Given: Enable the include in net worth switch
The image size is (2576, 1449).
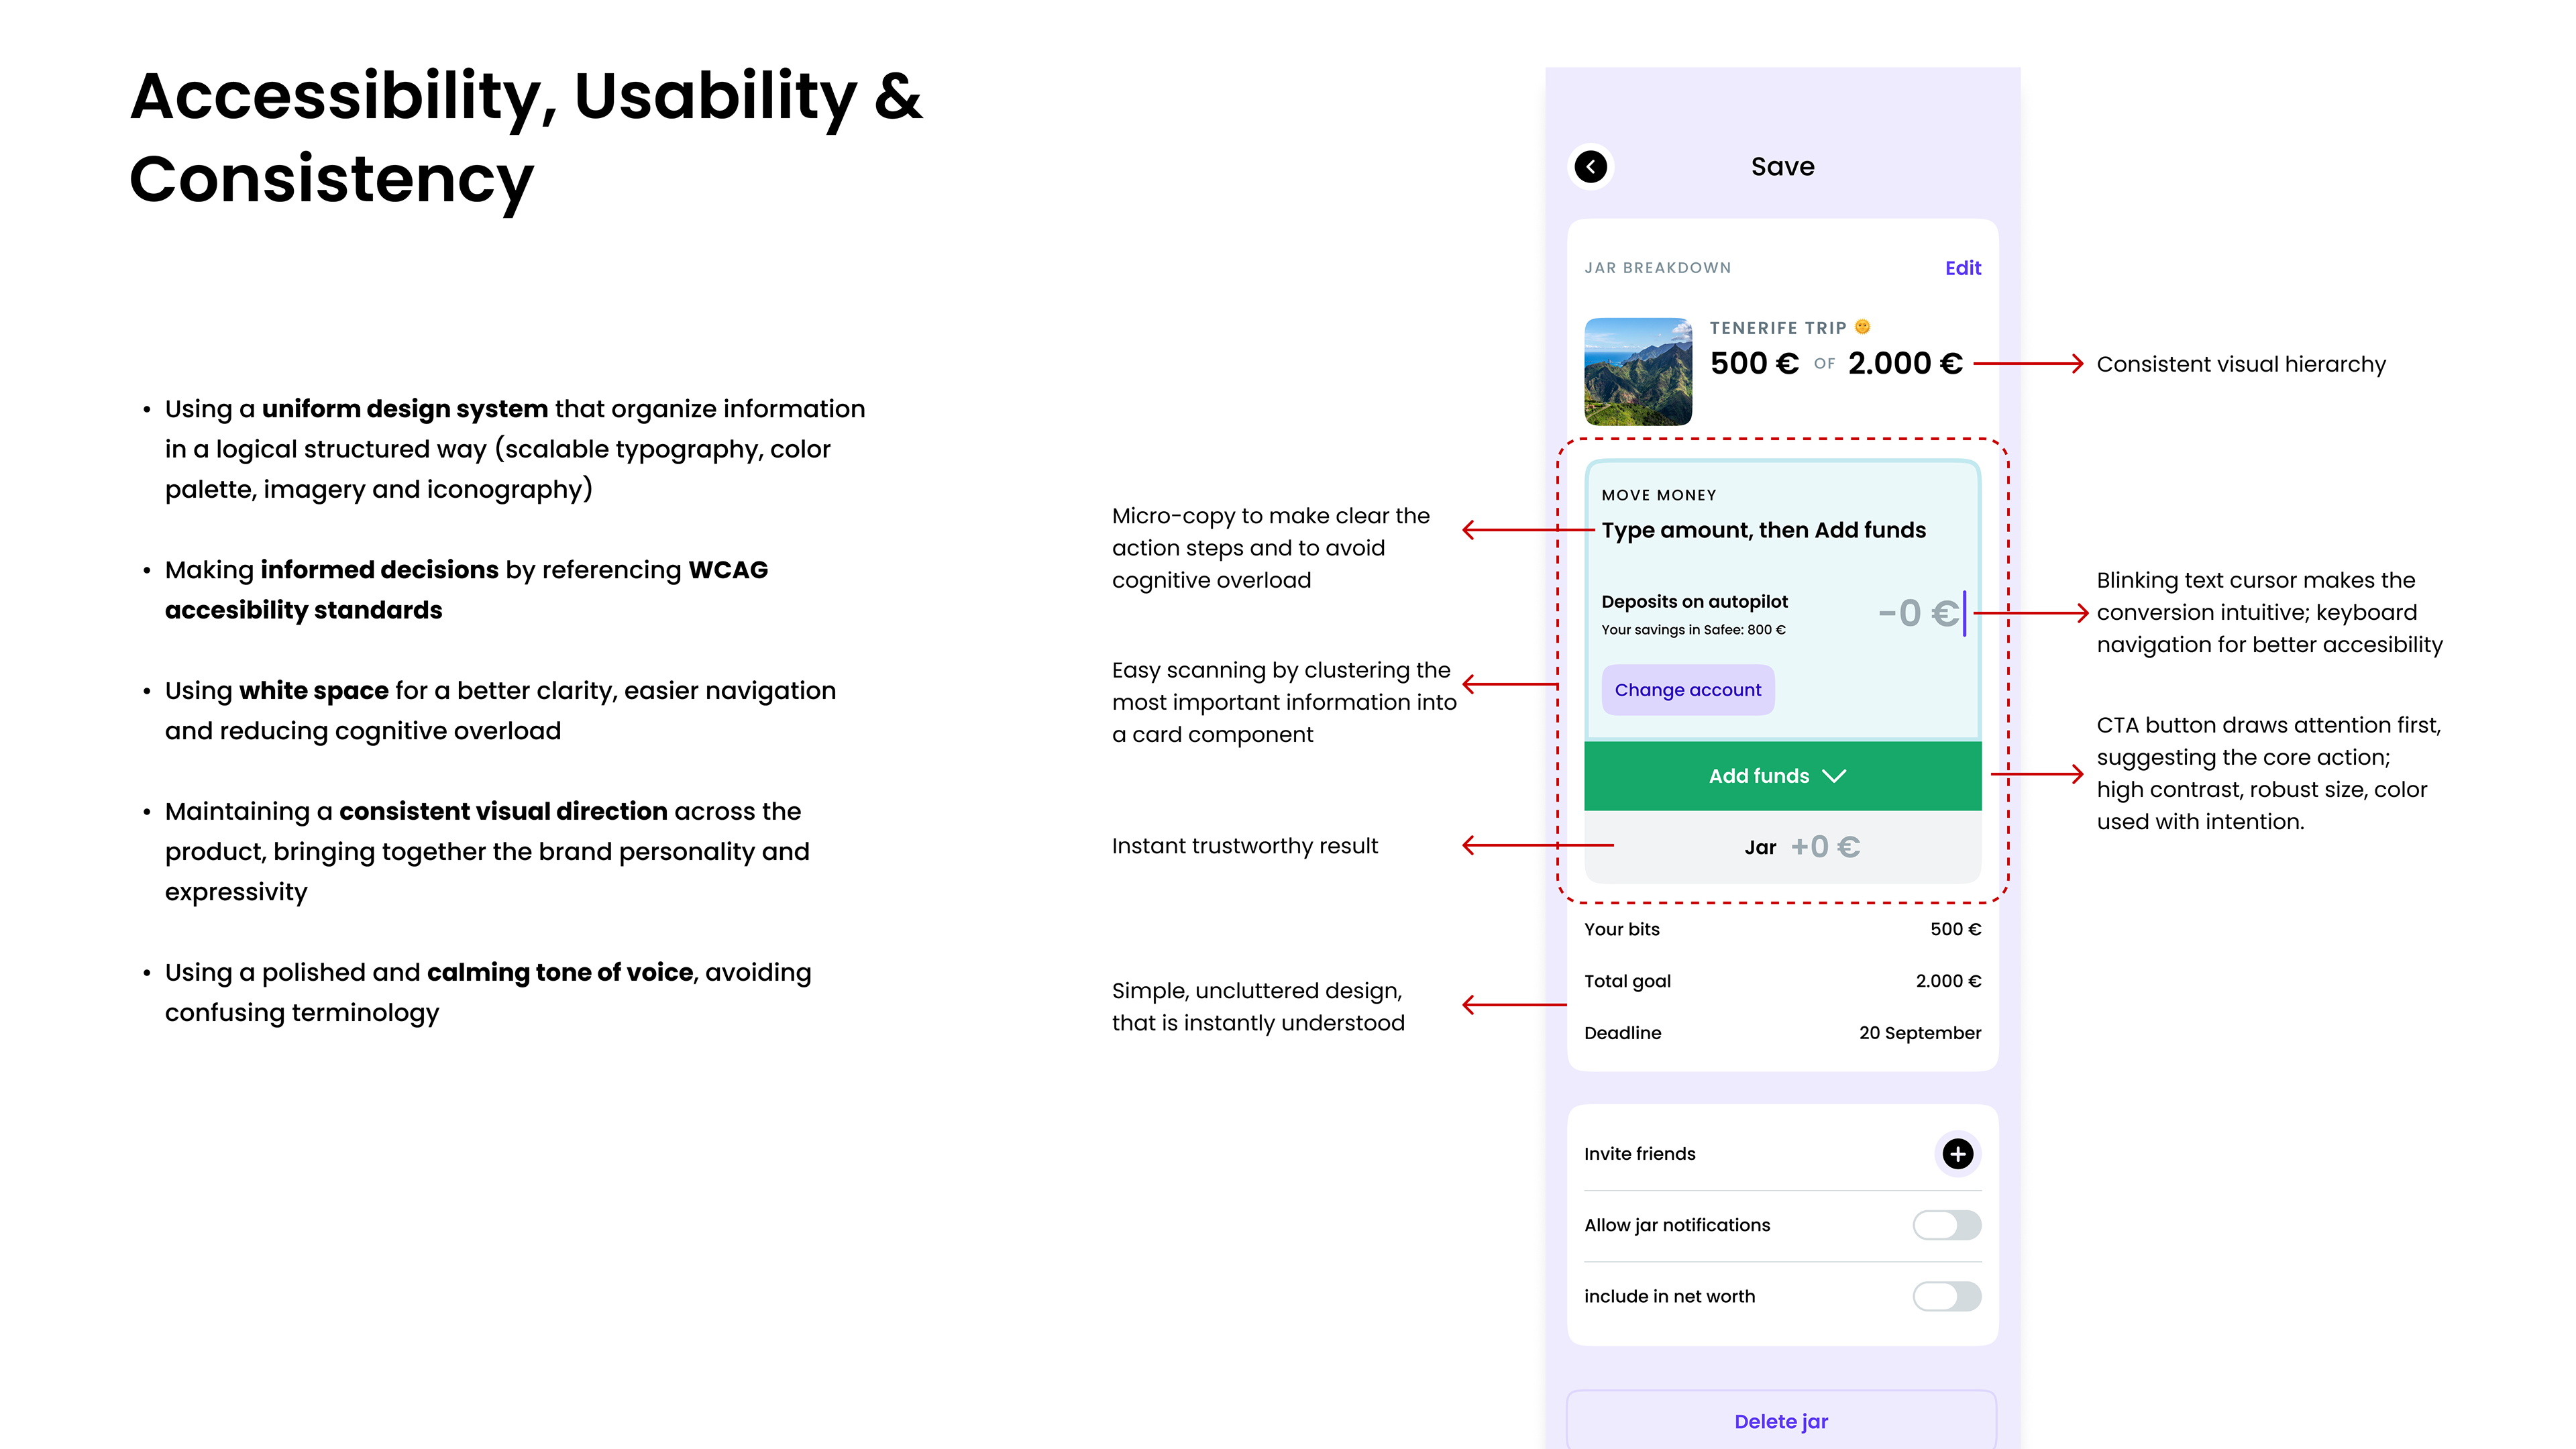Looking at the screenshot, I should pos(1946,1296).
